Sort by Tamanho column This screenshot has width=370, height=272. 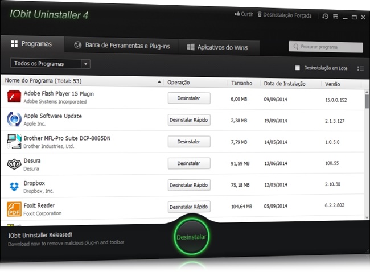click(x=241, y=83)
